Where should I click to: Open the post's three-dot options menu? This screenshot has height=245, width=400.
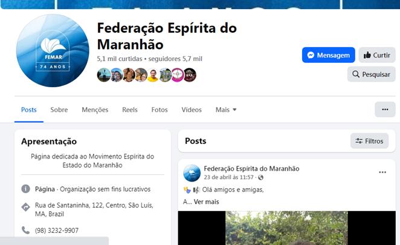pos(382,172)
